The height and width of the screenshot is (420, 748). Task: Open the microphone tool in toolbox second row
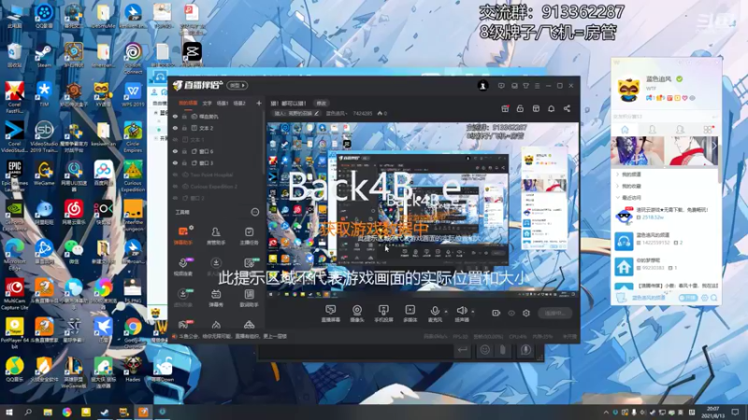183,267
